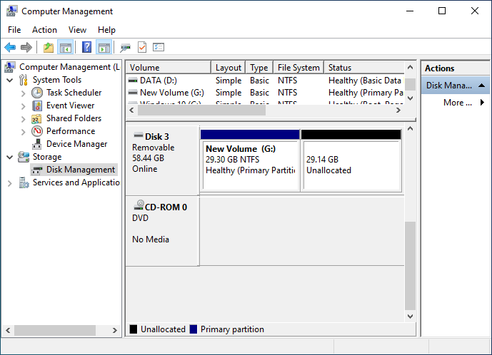The image size is (492, 355).
Task: Click the Forward arrow toolbar icon
Action: tap(26, 47)
